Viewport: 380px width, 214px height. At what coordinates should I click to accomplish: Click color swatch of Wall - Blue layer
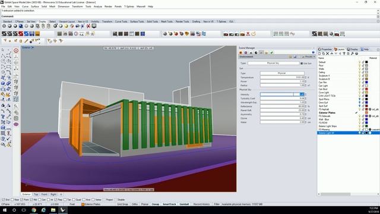coord(366,119)
